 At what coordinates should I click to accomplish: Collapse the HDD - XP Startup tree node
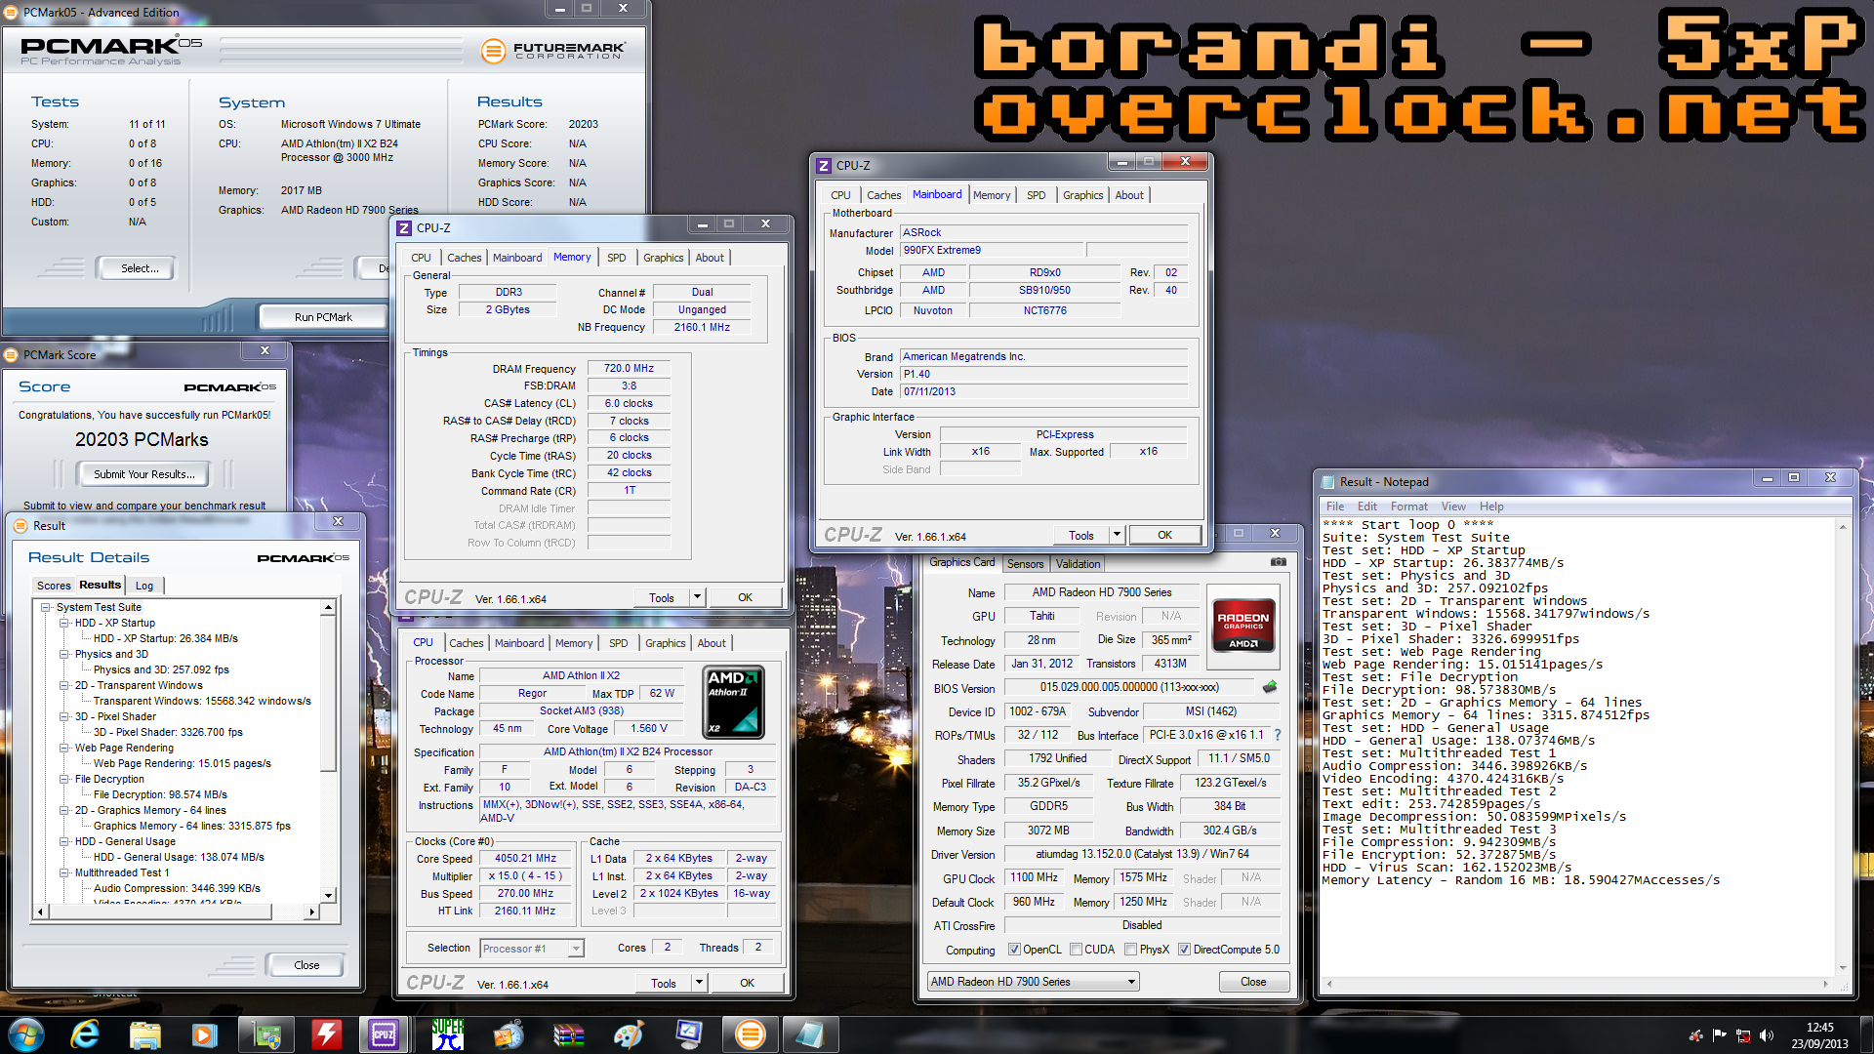[64, 623]
